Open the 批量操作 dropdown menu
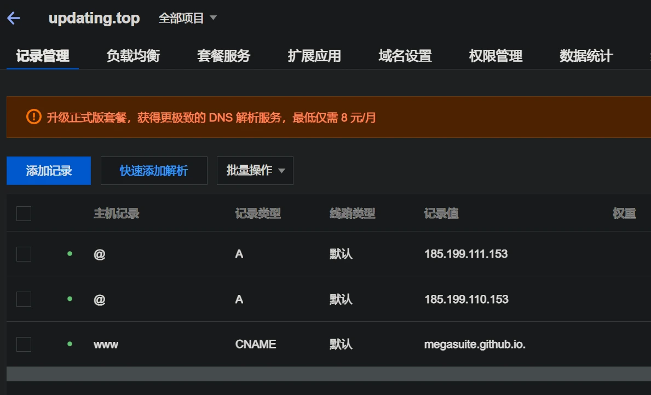Viewport: 651px width, 395px height. [x=255, y=171]
